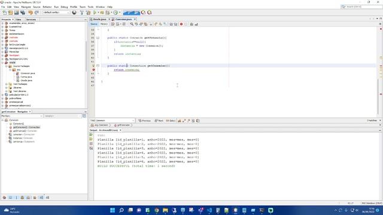Redo using the toolbar arrow icon

coord(37,13)
